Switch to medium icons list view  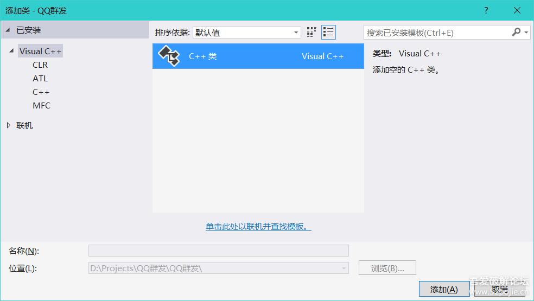pyautogui.click(x=328, y=33)
